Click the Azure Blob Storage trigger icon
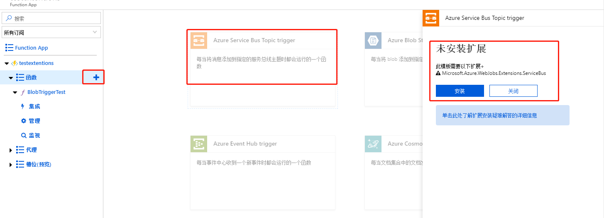This screenshot has height=218, width=604. coord(373,41)
